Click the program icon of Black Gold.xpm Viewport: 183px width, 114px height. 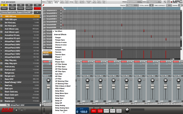[2, 95]
